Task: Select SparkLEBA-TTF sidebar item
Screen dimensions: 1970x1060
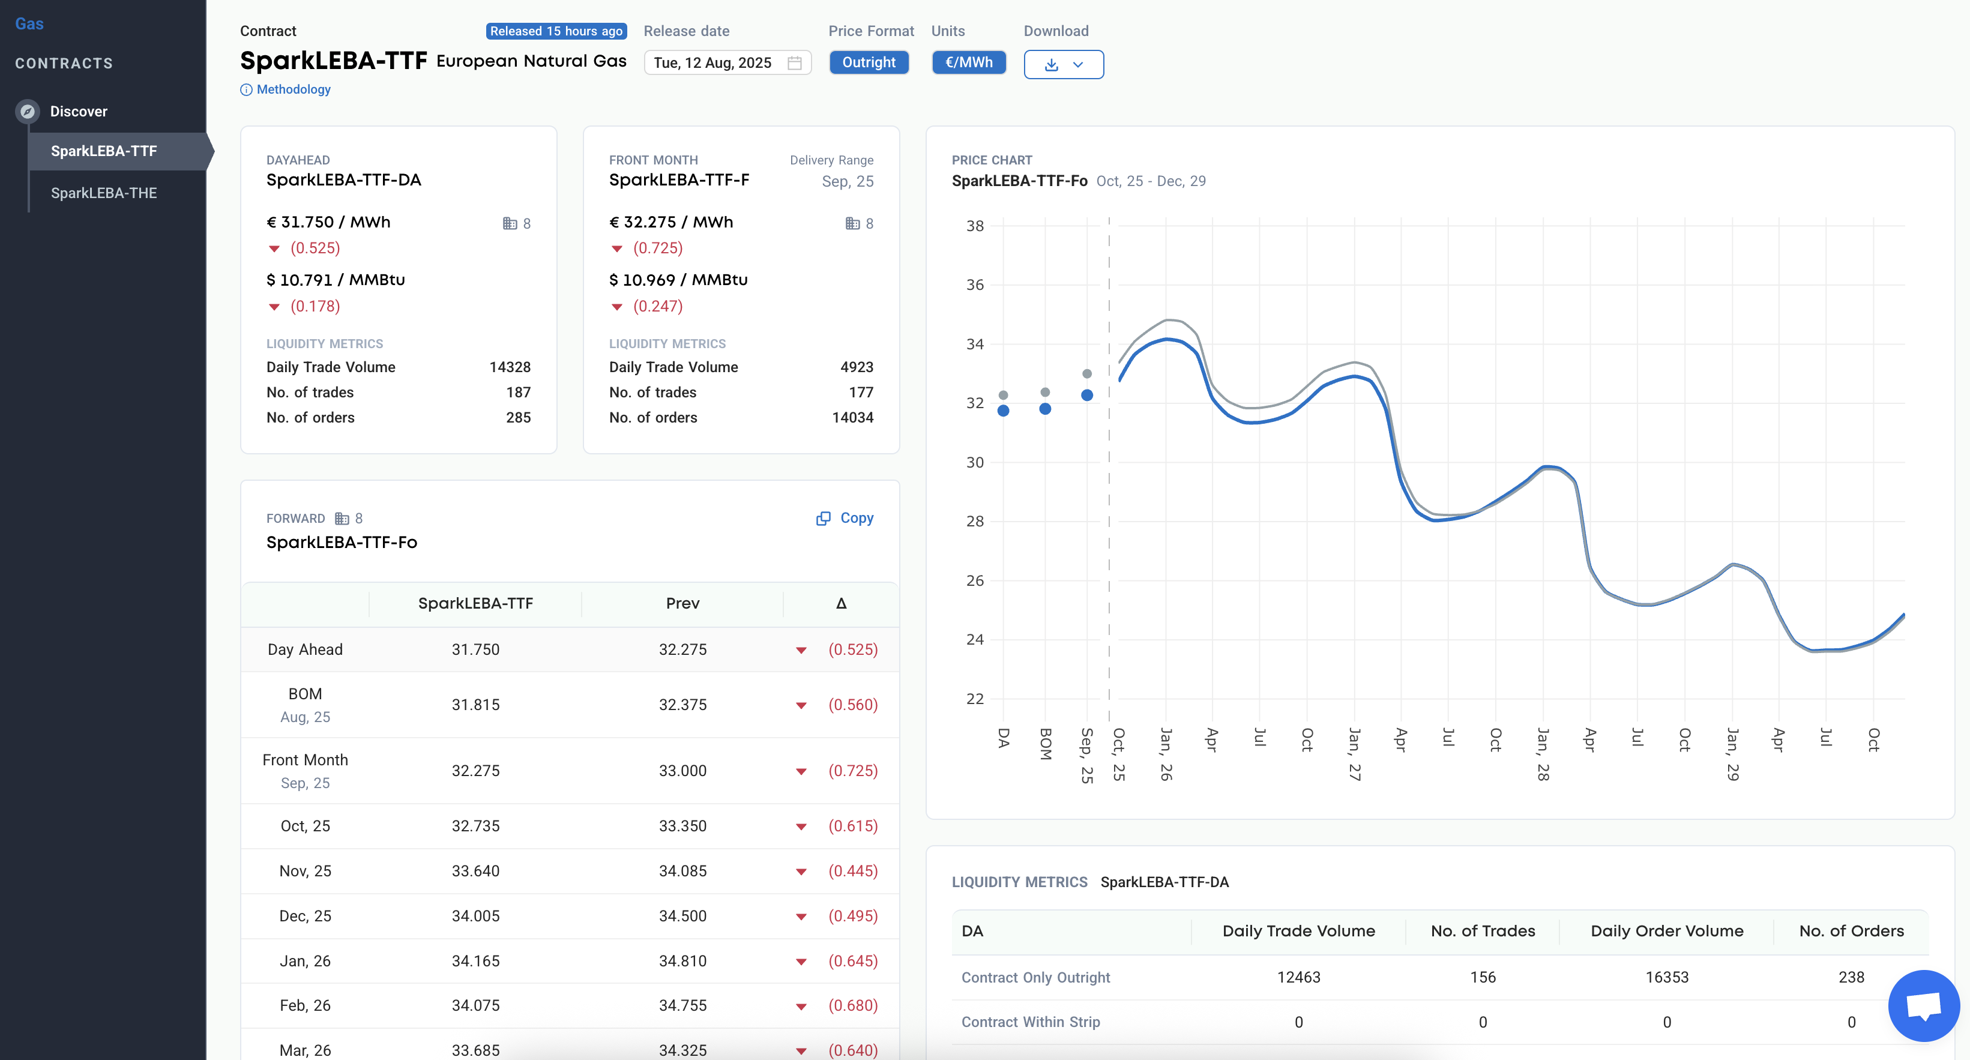Action: coord(104,151)
